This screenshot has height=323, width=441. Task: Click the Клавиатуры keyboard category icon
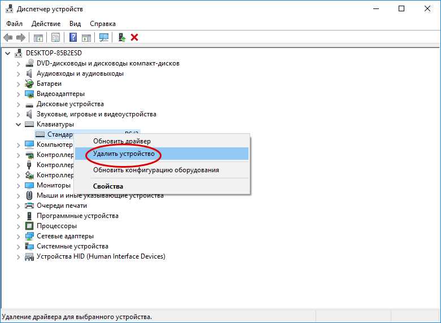(x=29, y=124)
